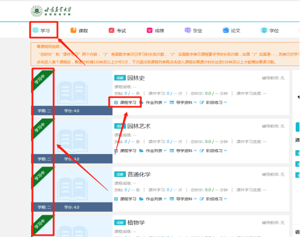Click 学习中 ribbon on 植物学 card
Screen dimensions: 300x237
pos(40,224)
